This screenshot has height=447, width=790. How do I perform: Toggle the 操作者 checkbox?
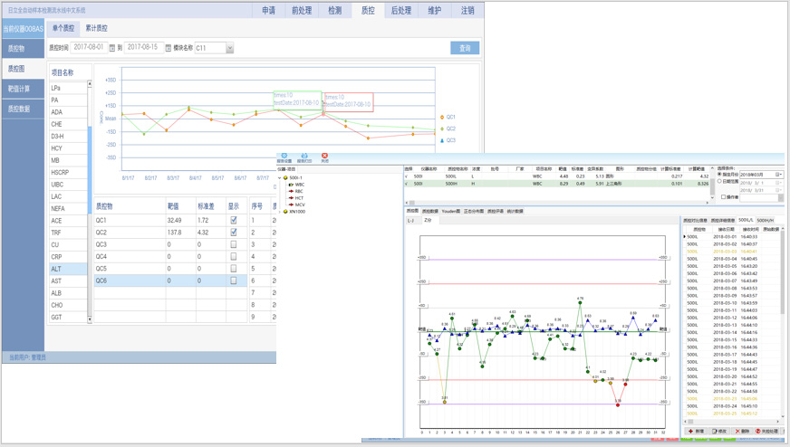pos(723,197)
